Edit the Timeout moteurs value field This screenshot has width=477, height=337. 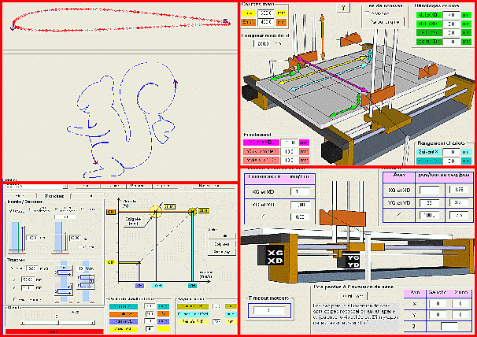(269, 310)
